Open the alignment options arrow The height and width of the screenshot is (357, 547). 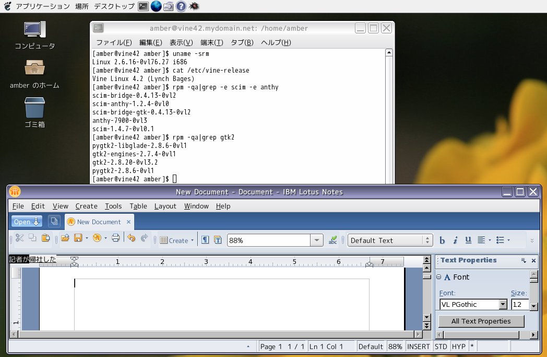[x=490, y=240]
